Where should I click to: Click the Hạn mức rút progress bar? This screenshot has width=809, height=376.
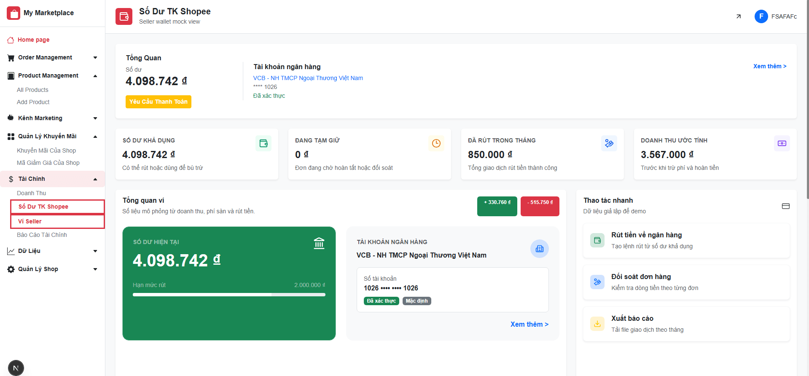click(229, 295)
